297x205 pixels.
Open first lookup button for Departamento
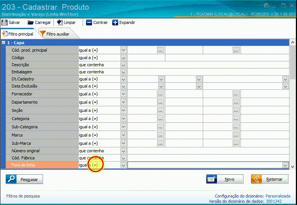tap(160, 102)
